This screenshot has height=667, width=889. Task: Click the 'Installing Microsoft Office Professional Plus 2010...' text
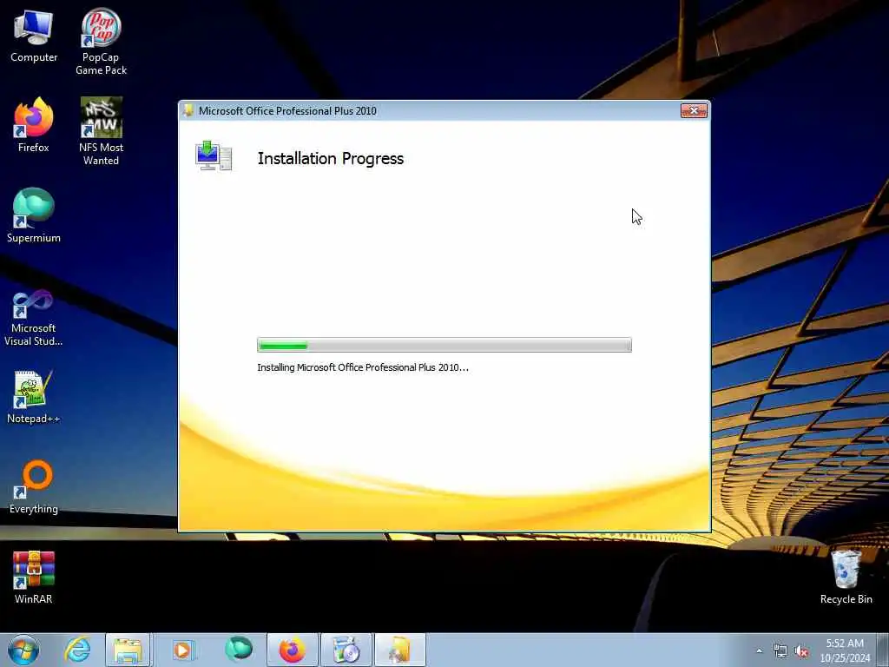(363, 367)
